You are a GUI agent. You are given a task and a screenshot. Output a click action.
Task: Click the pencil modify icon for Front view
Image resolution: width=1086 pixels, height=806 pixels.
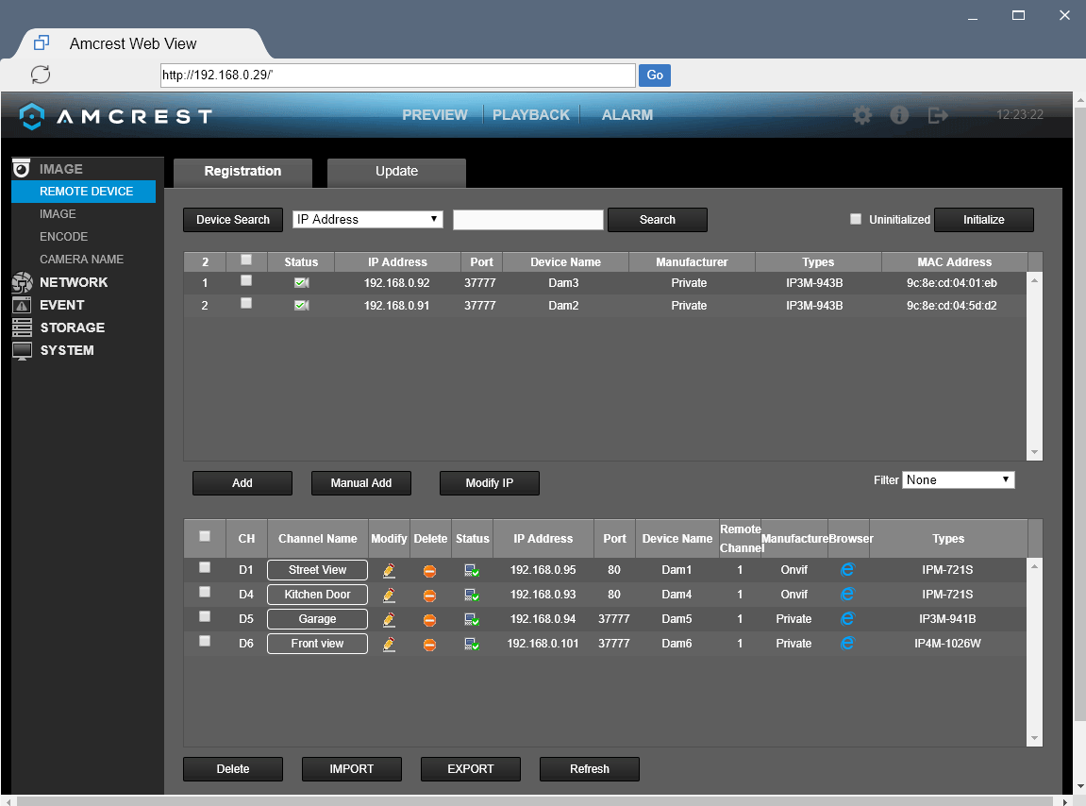point(390,644)
